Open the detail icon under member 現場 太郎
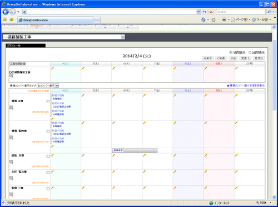 coord(11,108)
